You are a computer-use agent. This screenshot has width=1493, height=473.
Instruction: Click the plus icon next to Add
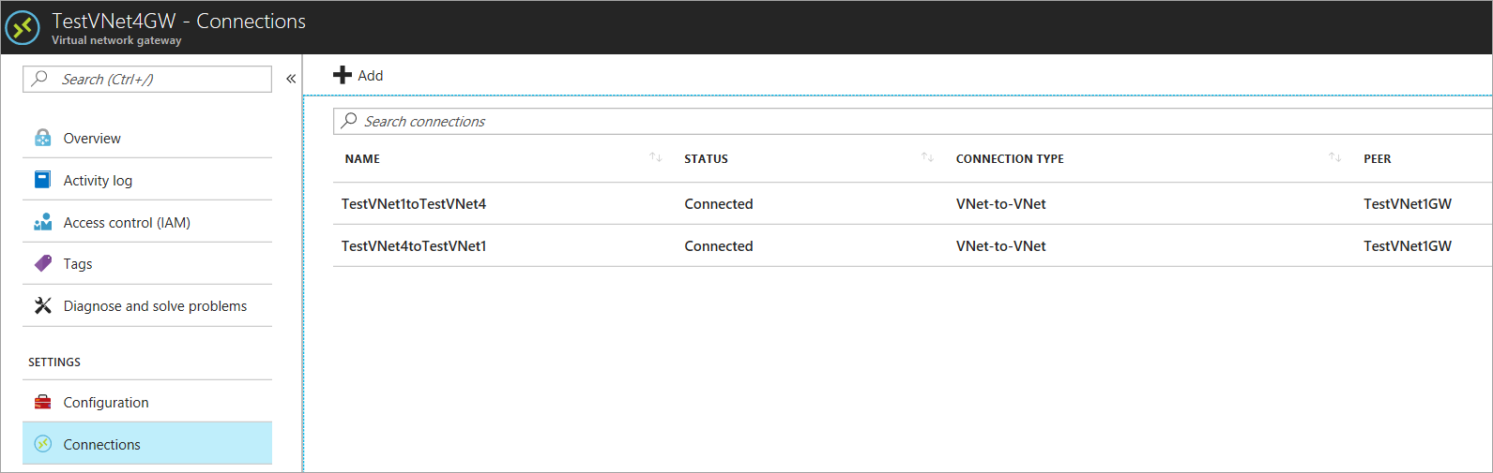point(343,75)
